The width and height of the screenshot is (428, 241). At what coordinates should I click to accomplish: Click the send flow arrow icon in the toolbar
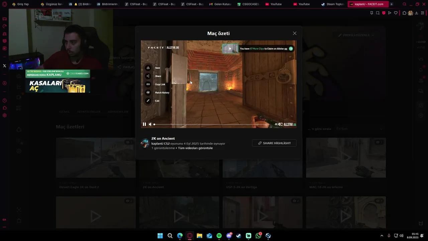click(390, 13)
